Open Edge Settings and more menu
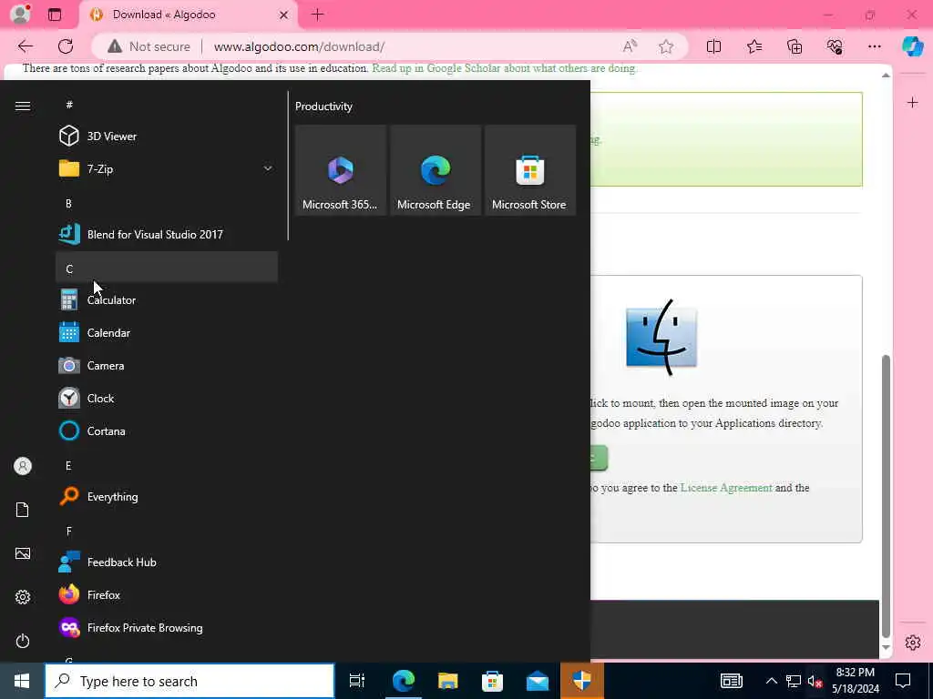 pos(874,46)
